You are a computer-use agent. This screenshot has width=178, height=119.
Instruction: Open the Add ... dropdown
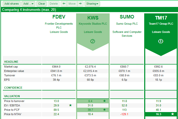click(28, 4)
